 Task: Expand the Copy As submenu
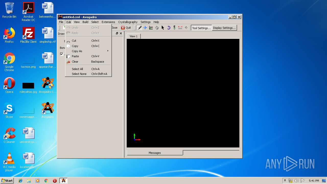coord(88,51)
